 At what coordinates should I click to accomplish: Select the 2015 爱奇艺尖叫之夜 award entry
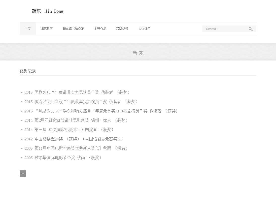[81, 102]
